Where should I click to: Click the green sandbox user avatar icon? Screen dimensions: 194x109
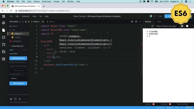click(151, 16)
